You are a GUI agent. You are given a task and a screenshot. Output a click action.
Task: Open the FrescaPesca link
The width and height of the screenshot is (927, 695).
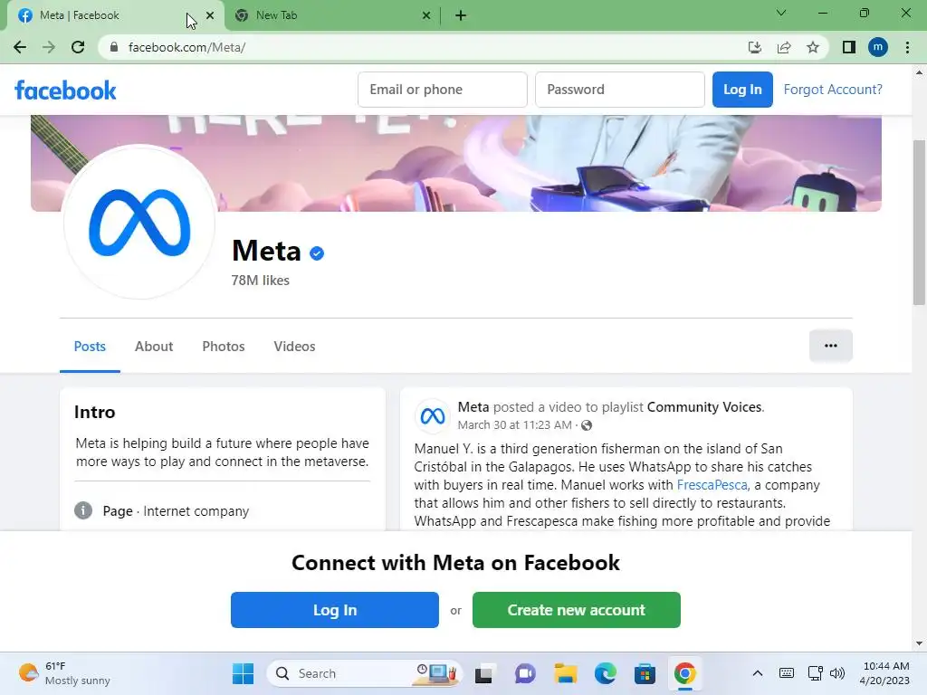tap(712, 485)
